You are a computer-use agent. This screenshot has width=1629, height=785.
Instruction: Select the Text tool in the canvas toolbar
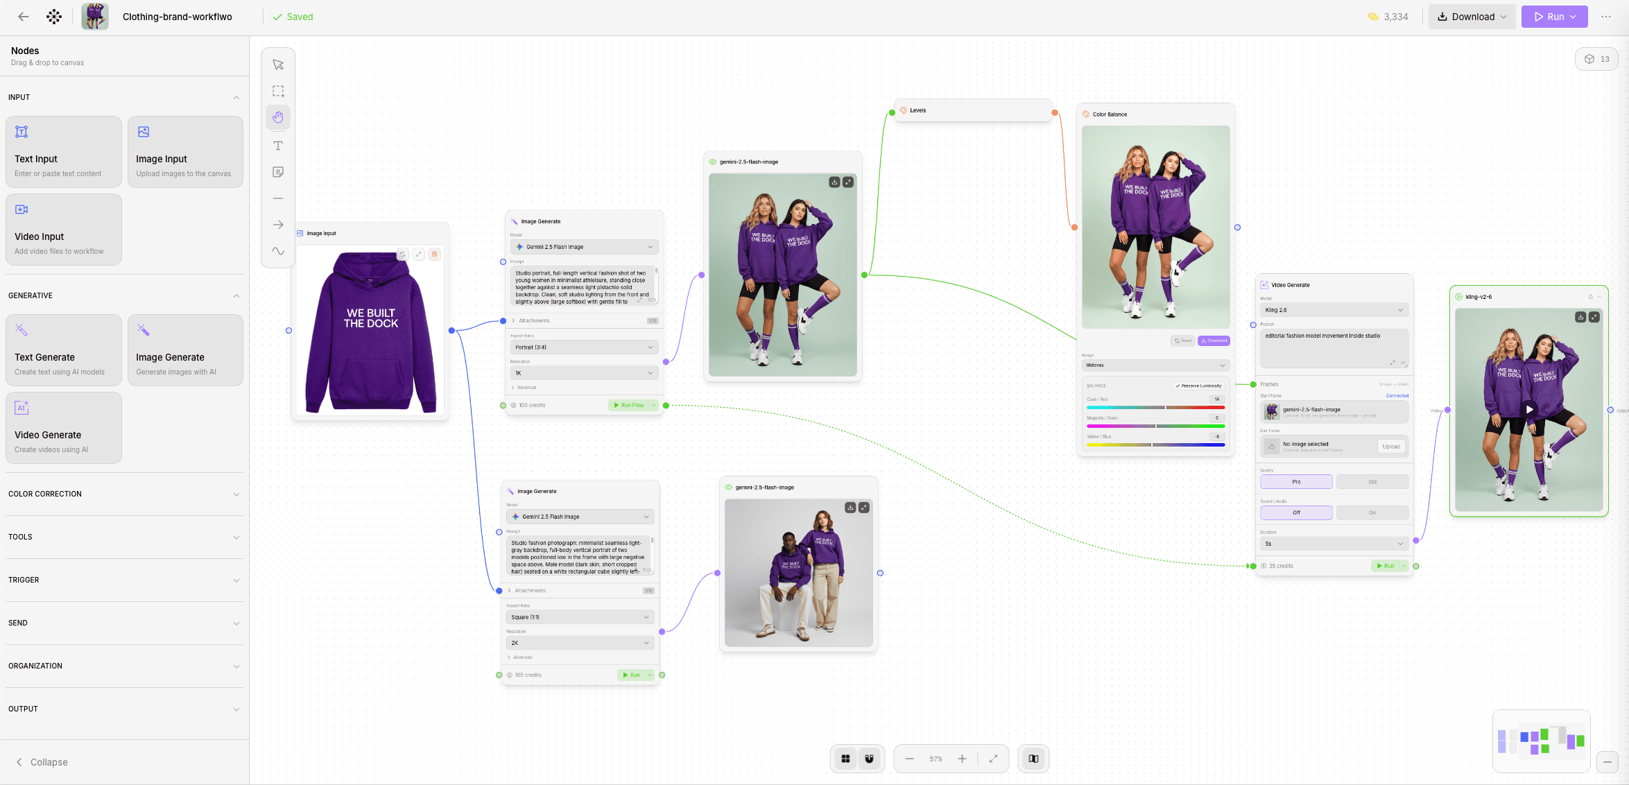pyautogui.click(x=278, y=146)
